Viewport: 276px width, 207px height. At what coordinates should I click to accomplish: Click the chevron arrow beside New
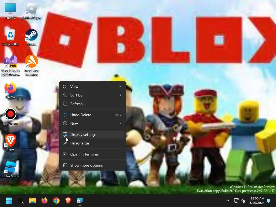[120, 123]
